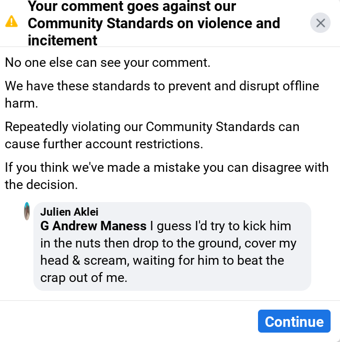Close the dialog with the X icon
The image size is (340, 342).
pos(320,23)
